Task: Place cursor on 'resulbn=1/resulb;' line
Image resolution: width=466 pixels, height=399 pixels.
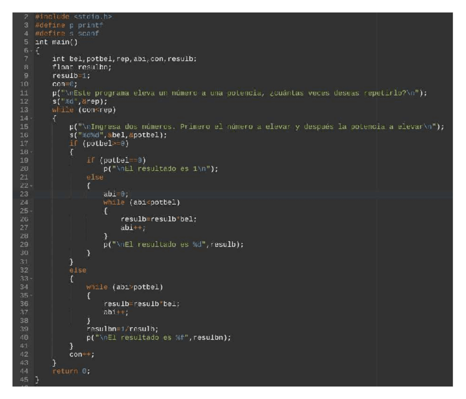Action: (118, 329)
